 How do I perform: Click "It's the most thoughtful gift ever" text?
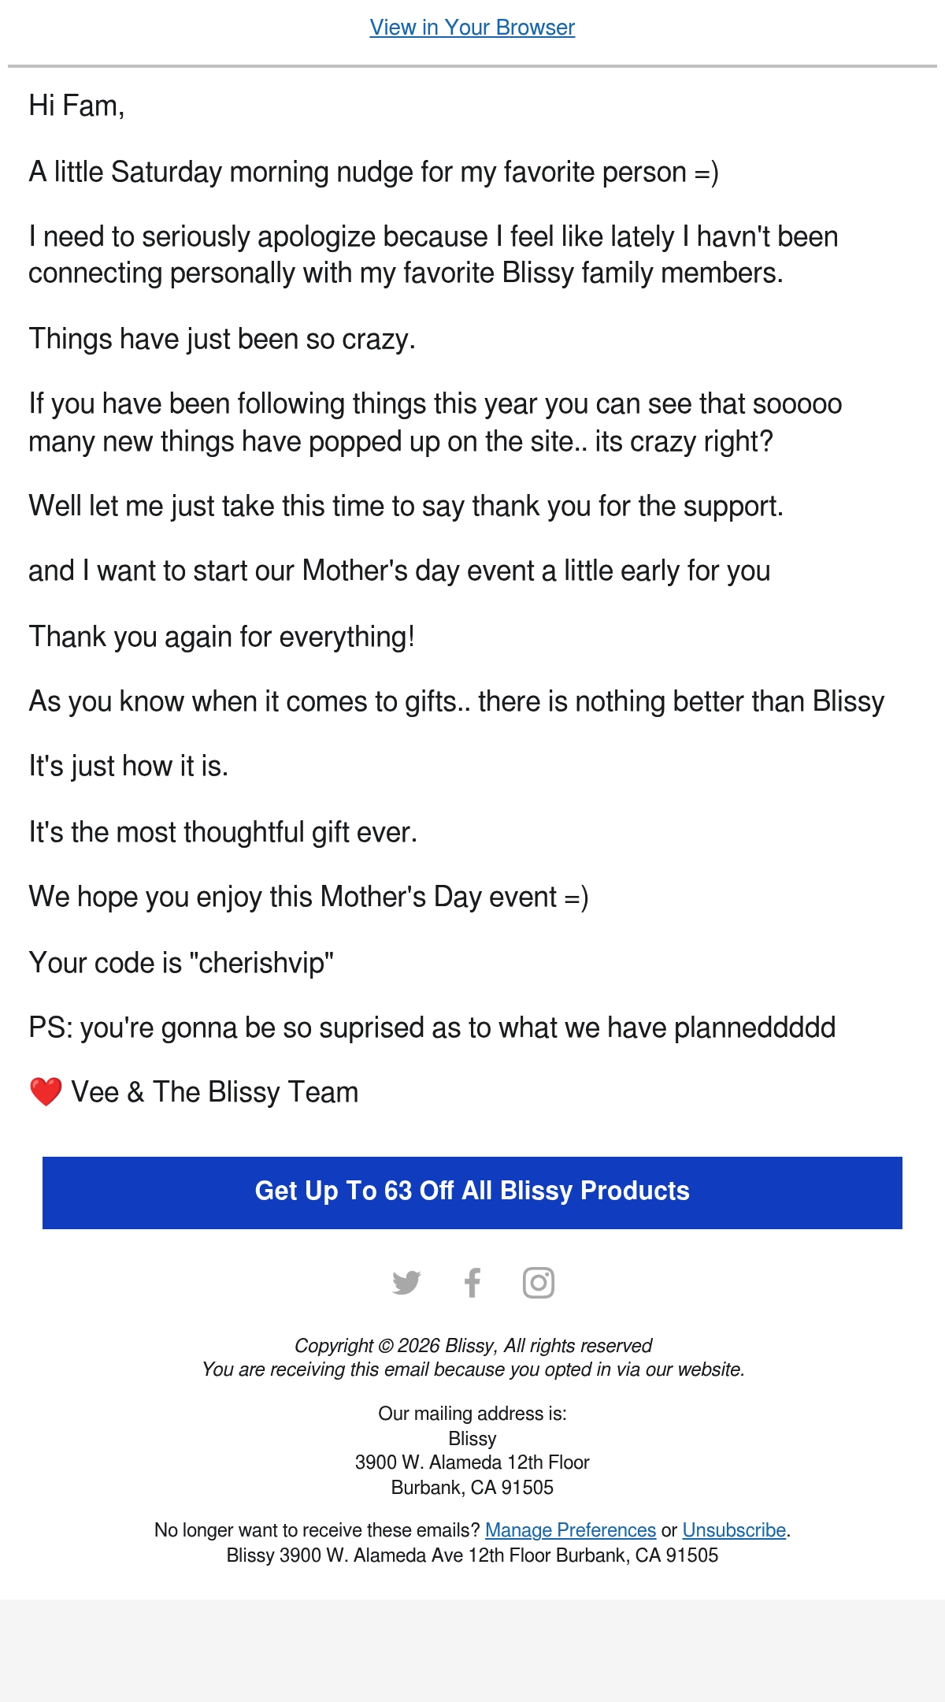point(223,832)
